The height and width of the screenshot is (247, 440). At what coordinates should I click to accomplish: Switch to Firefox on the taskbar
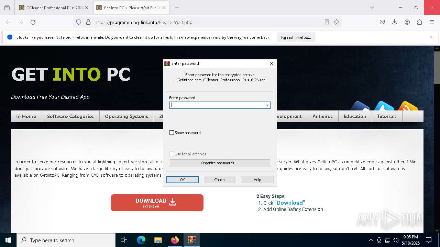point(175,240)
